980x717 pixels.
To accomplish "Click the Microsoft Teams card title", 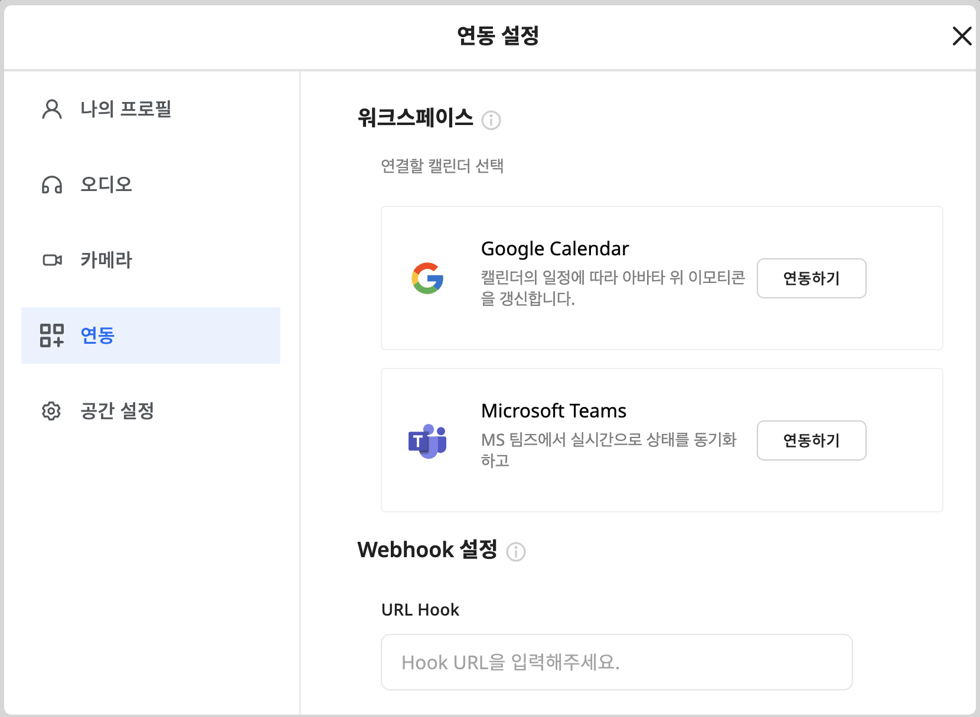I will click(x=554, y=411).
